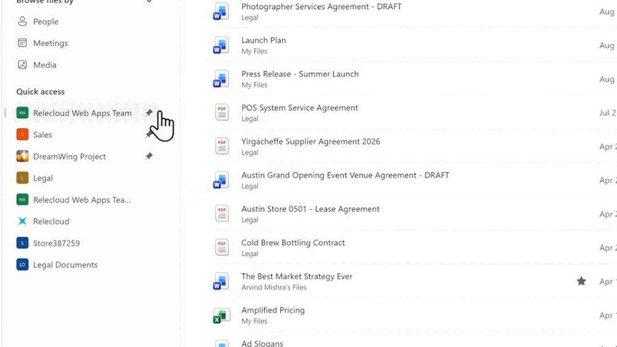617x347 pixels.
Task: Open the Ad Slogans file
Action: coord(262,343)
